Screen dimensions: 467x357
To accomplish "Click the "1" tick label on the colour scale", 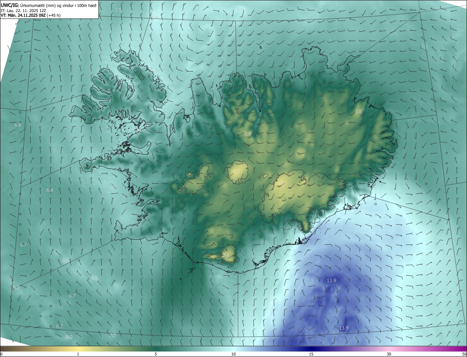I will (x=78, y=354).
